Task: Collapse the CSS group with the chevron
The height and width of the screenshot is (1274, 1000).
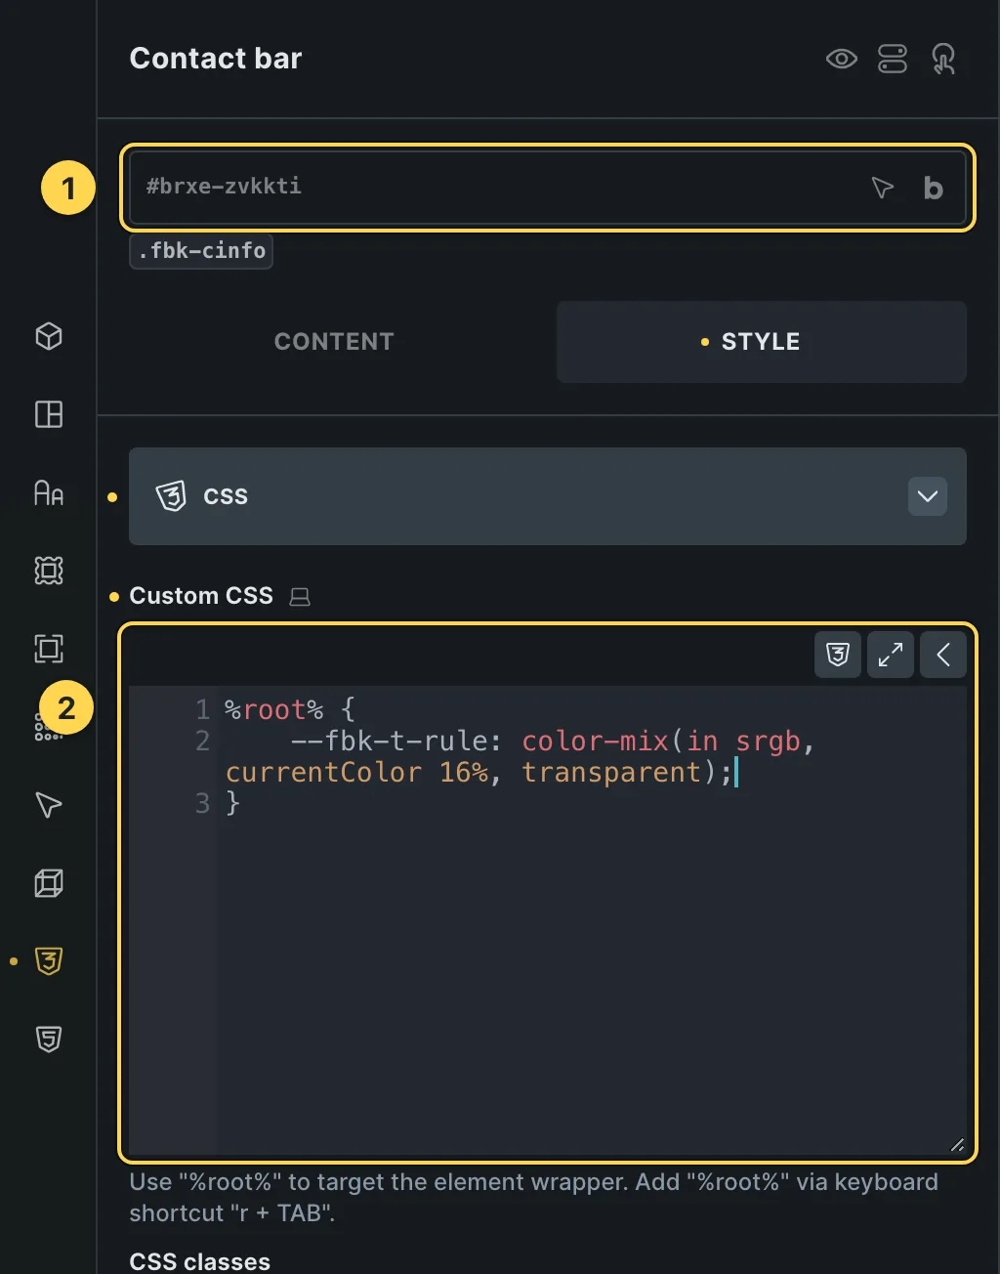Action: [x=927, y=496]
